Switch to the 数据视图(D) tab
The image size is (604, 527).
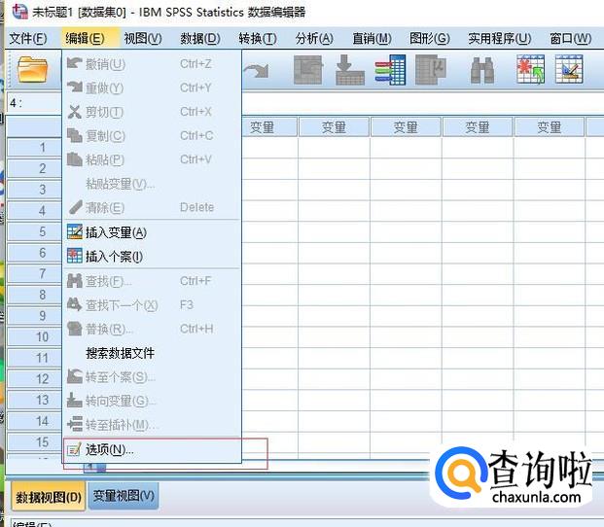[49, 497]
